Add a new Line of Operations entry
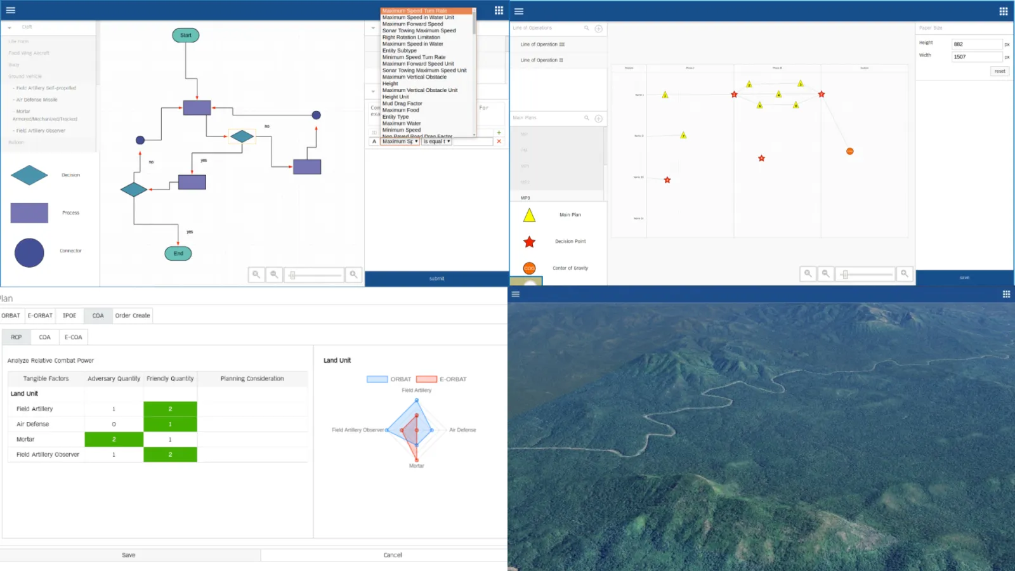 598,29
